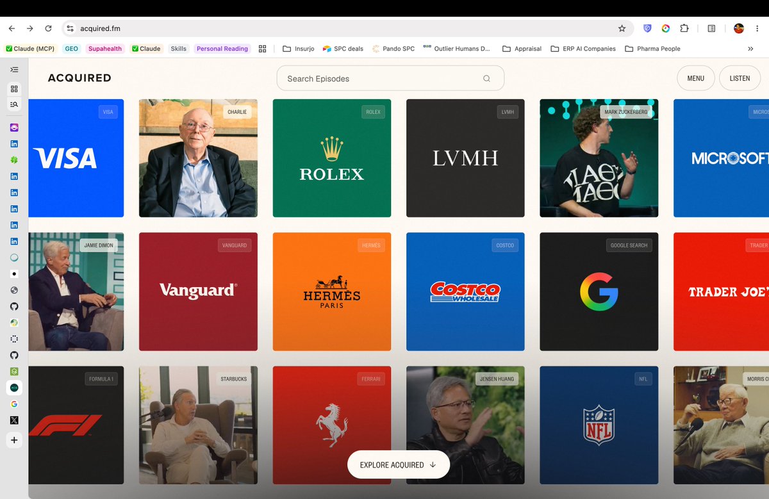Open the Starbucks episode tile
This screenshot has width=769, height=499.
coord(198,425)
